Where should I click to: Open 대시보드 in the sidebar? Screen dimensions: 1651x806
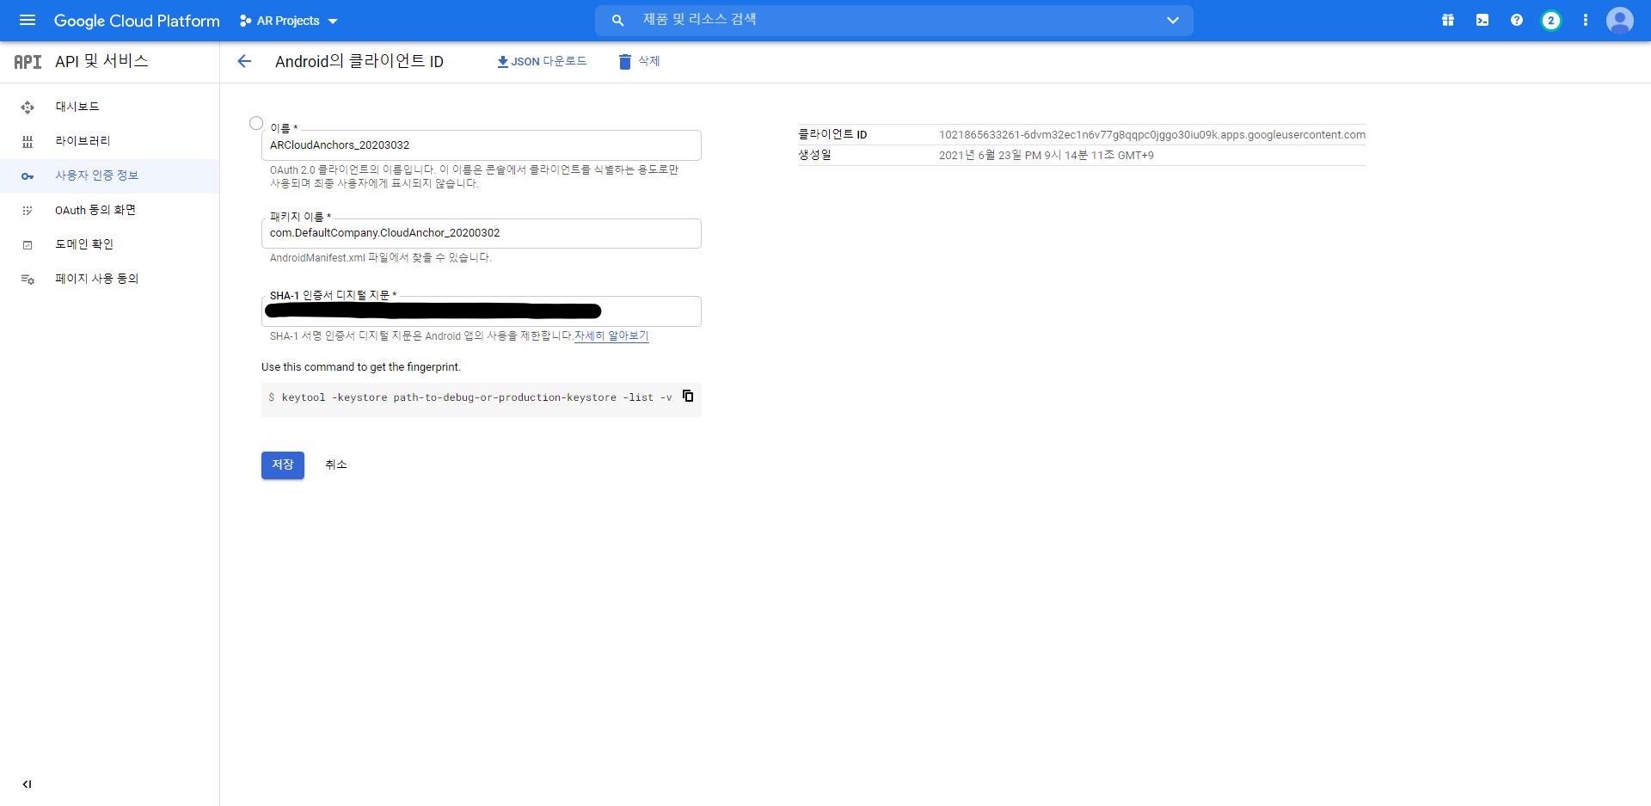[x=109, y=107]
